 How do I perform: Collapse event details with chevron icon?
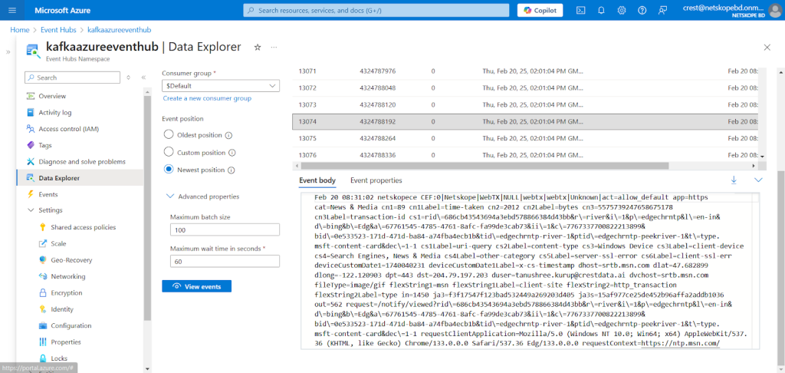point(758,180)
